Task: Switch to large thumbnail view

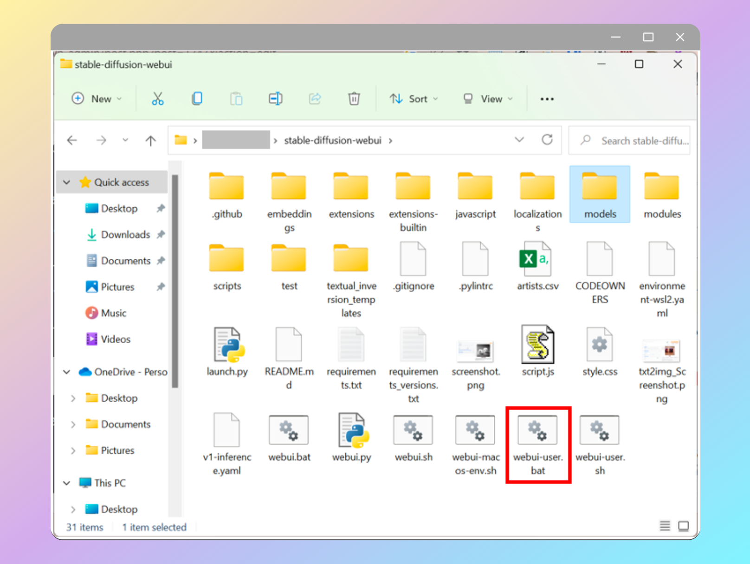Action: click(x=684, y=526)
